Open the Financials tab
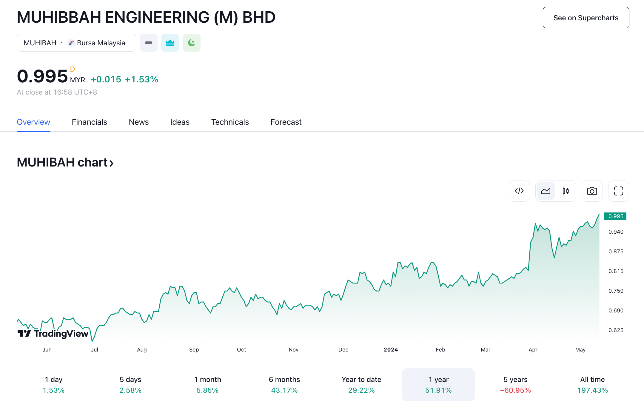This screenshot has height=410, width=644. point(89,122)
